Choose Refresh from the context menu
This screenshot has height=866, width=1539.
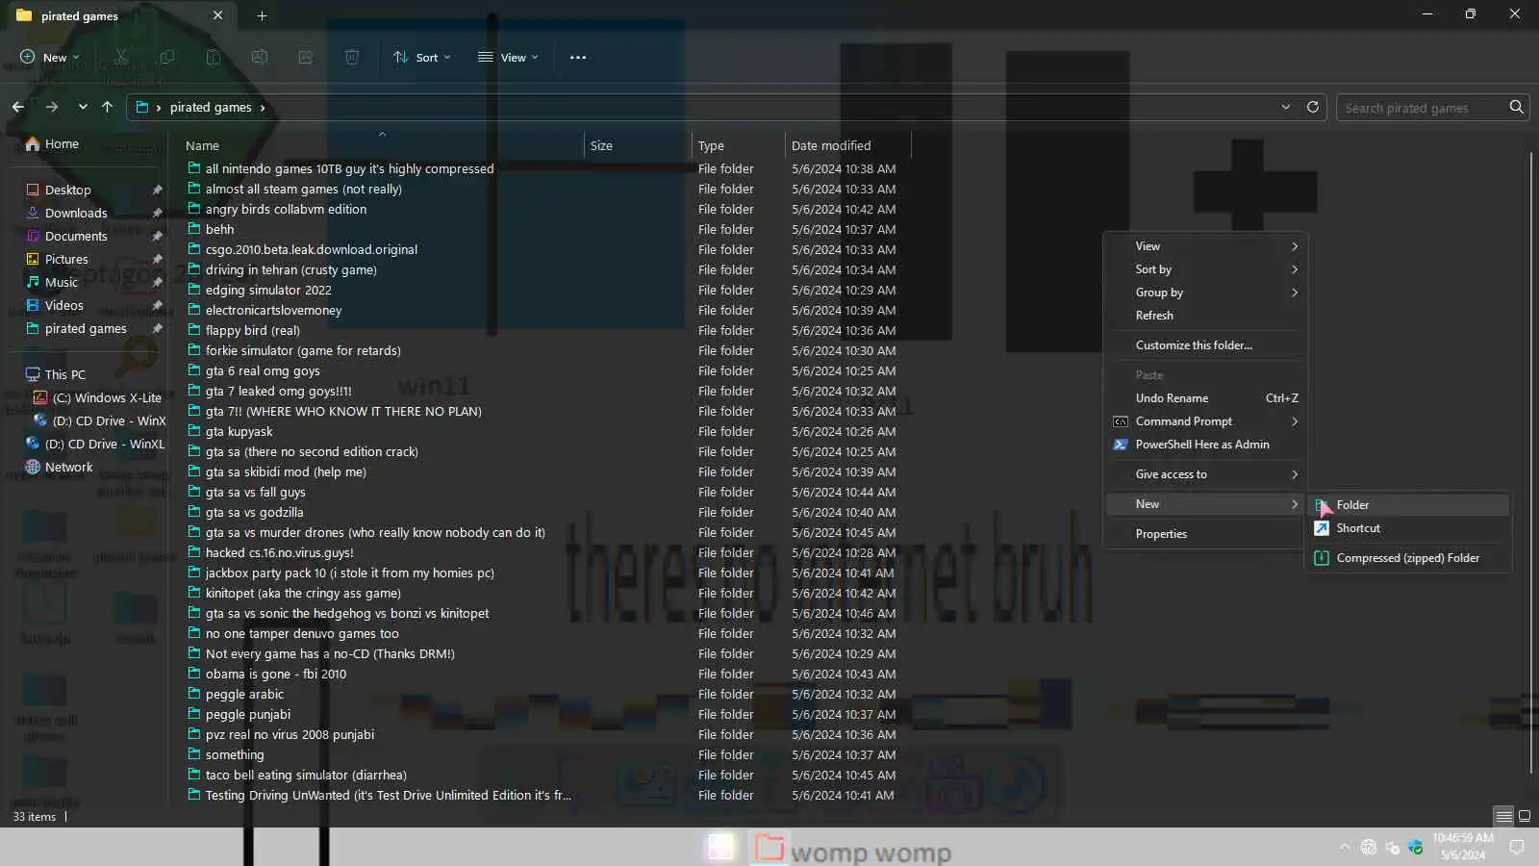coord(1204,316)
